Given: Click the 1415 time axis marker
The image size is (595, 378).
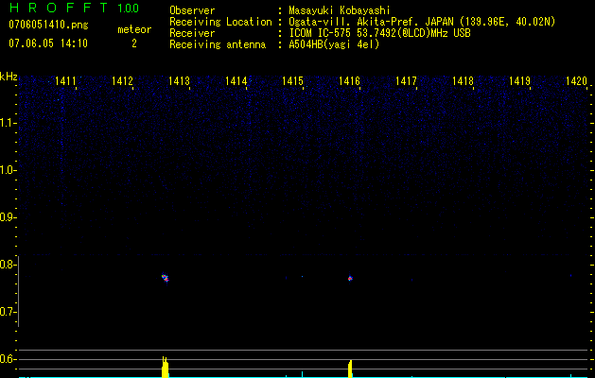Looking at the screenshot, I should coord(292,81).
